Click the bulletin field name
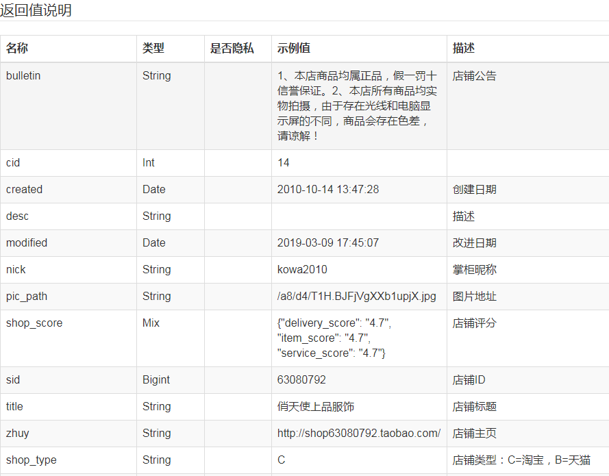This screenshot has width=609, height=476. (x=23, y=76)
